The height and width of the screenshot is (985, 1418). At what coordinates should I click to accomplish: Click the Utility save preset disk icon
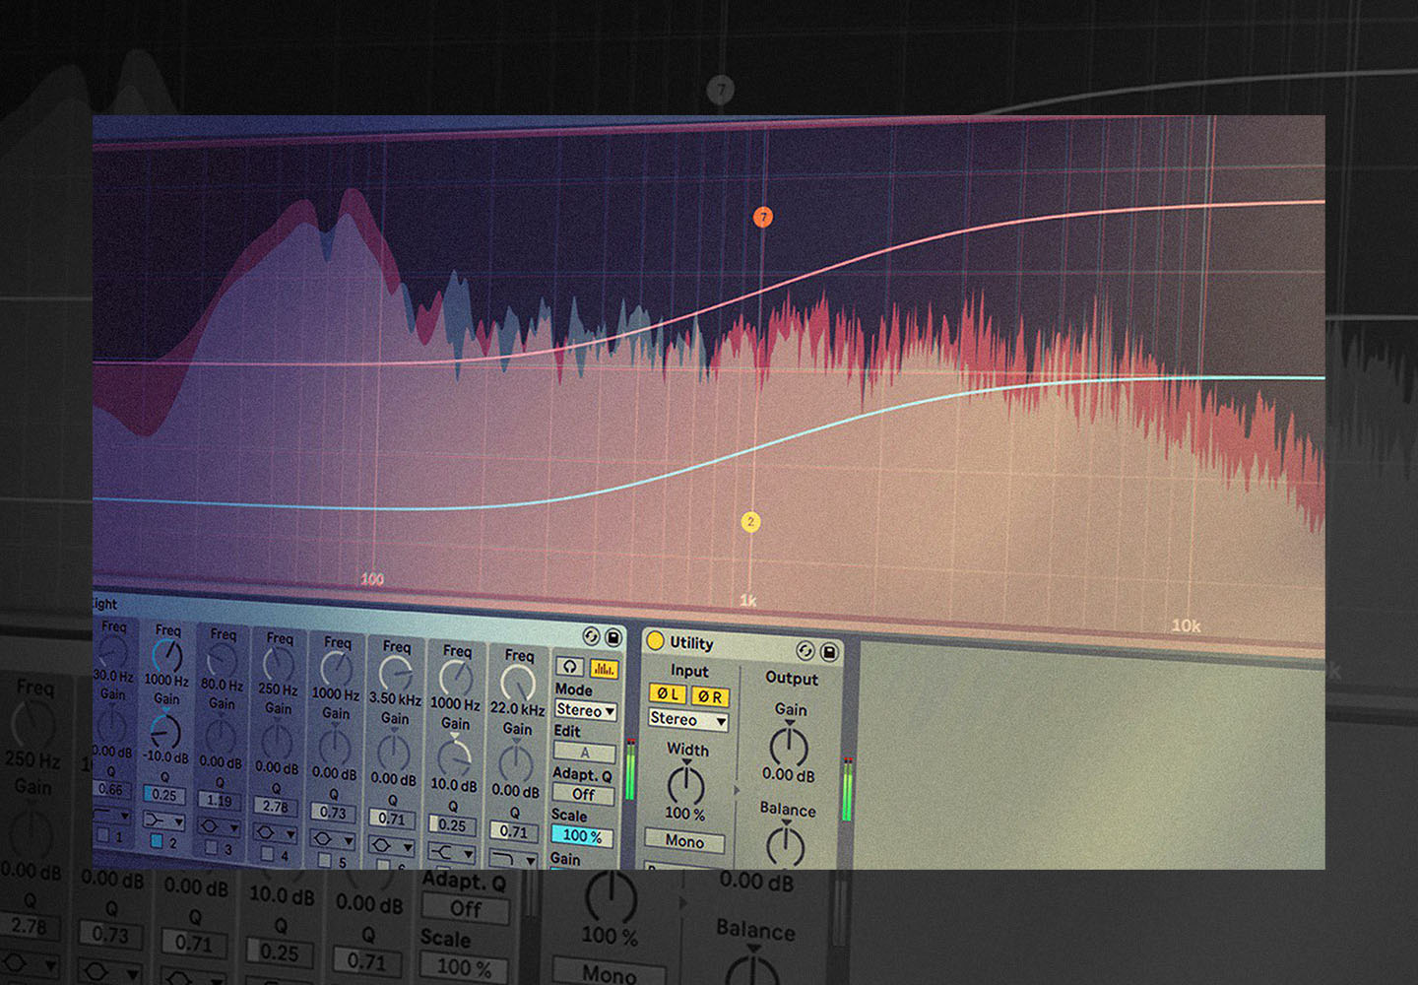click(829, 652)
